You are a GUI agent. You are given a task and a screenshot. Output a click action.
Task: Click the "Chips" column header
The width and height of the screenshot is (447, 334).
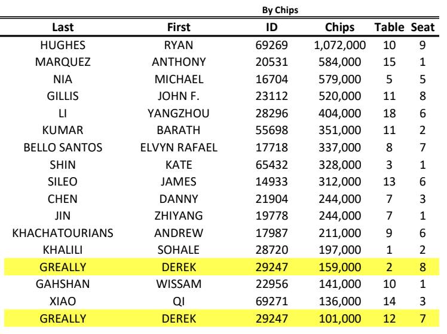[x=339, y=27]
